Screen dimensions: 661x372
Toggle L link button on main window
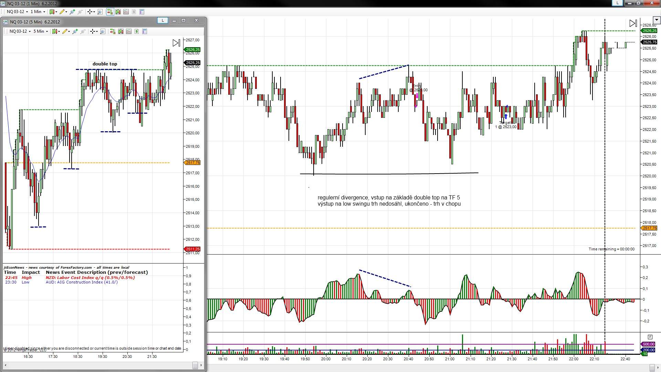[x=618, y=3]
